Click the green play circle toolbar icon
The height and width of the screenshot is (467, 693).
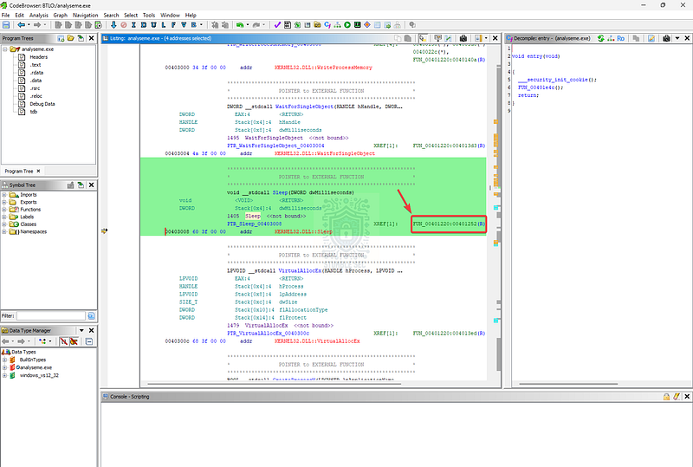point(347,25)
